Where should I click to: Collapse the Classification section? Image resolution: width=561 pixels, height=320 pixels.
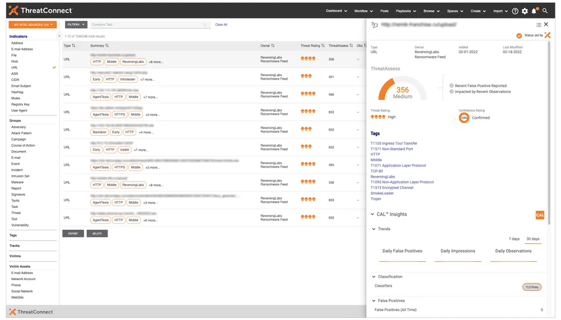[374, 277]
